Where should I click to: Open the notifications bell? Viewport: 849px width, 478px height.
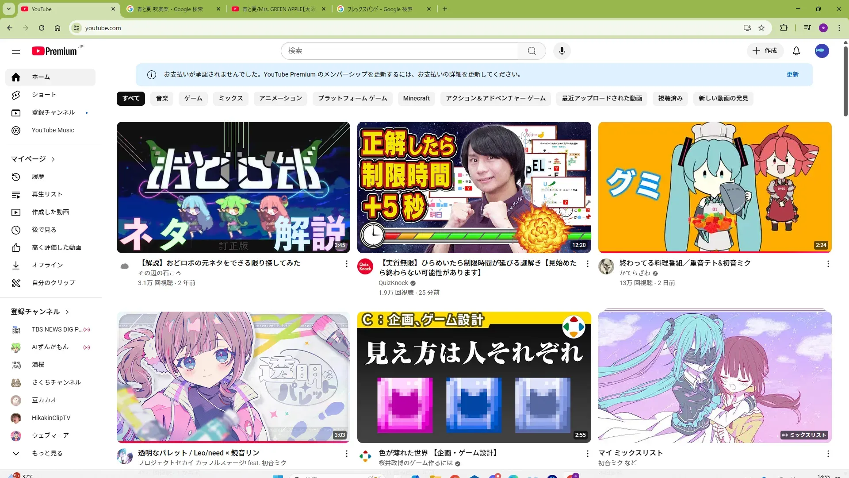coord(796,51)
